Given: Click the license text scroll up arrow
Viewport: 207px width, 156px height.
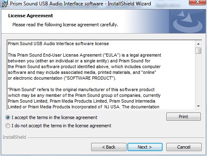Looking at the screenshot, I should 198,44.
